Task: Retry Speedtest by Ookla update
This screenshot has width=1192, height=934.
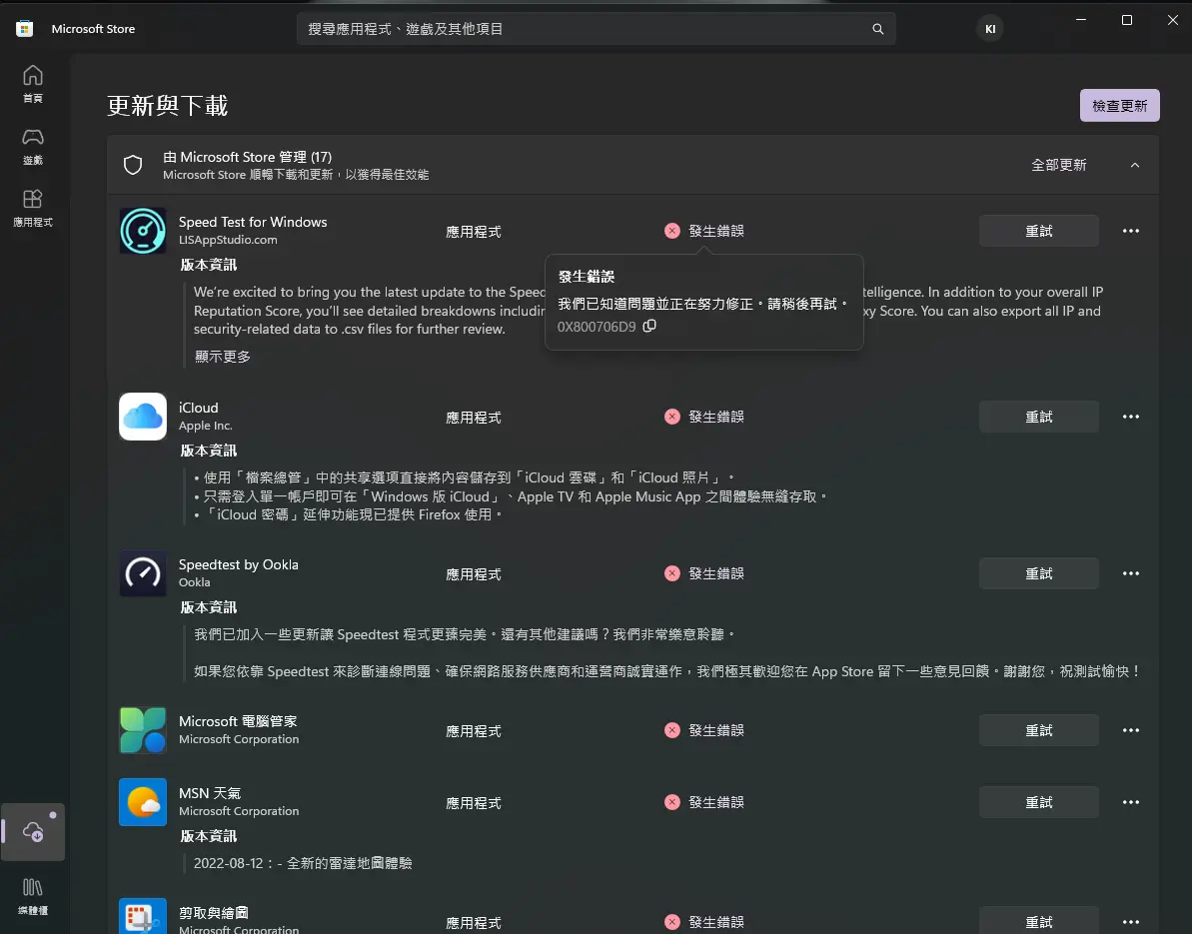Action: [x=1038, y=573]
